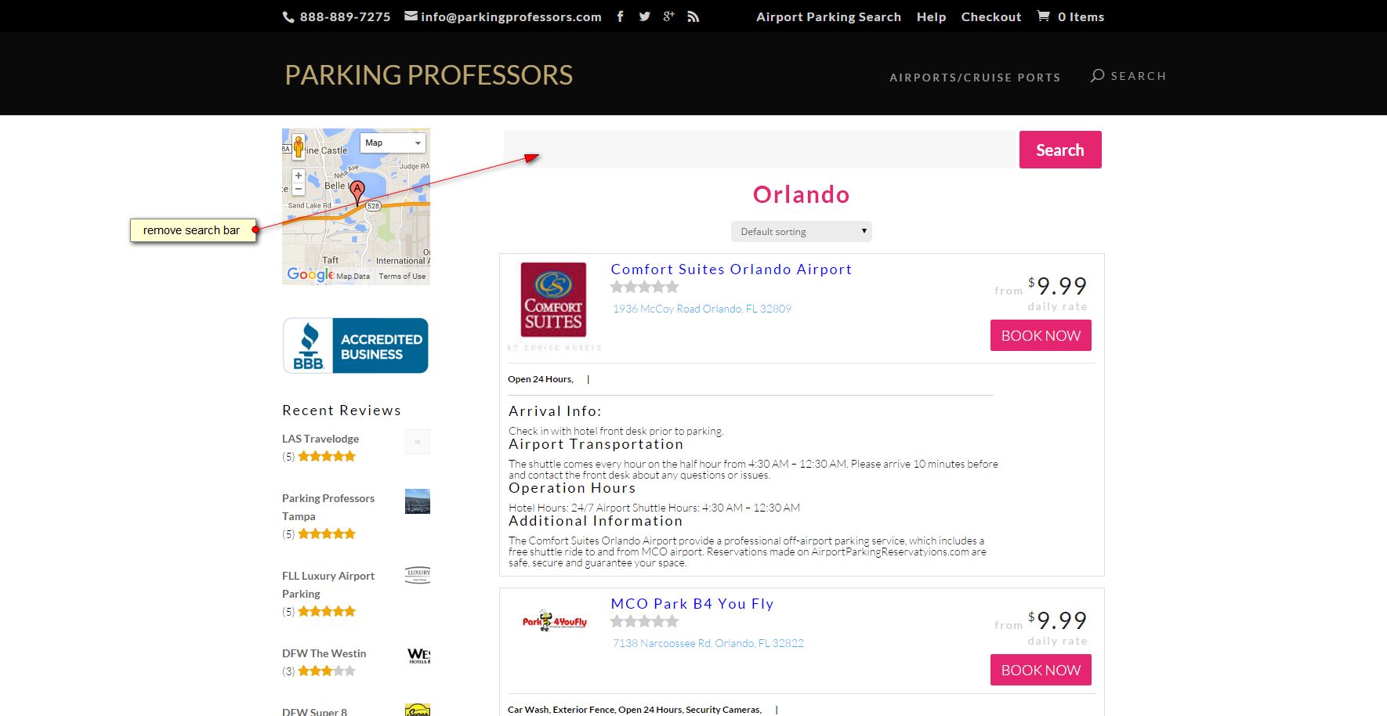Open the Airport Parking Search menu

(828, 17)
